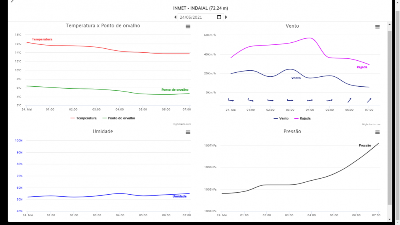Open the calendar picker icon
The height and width of the screenshot is (225, 400).
pyautogui.click(x=219, y=17)
